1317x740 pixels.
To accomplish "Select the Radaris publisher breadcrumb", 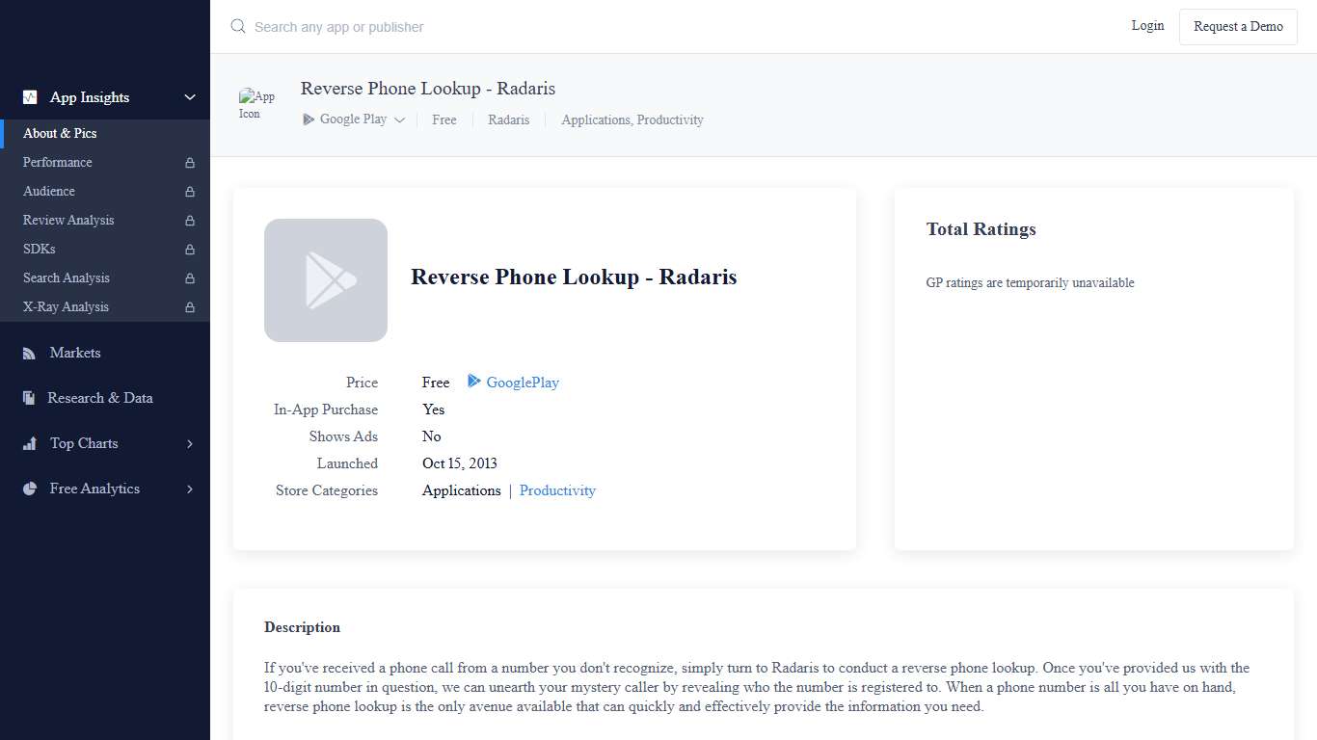I will tap(509, 119).
